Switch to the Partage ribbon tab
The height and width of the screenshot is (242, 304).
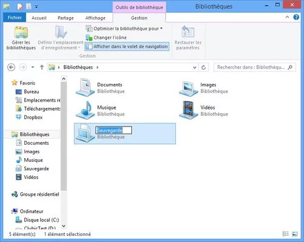(x=66, y=18)
